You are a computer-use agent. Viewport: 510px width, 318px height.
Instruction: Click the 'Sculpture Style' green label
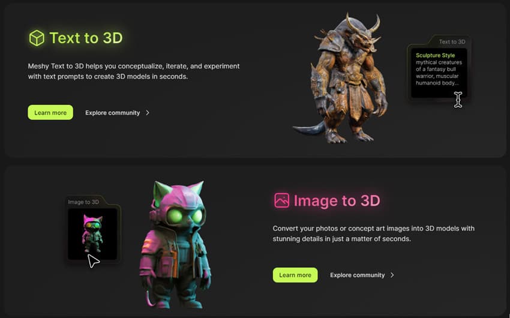tap(435, 55)
